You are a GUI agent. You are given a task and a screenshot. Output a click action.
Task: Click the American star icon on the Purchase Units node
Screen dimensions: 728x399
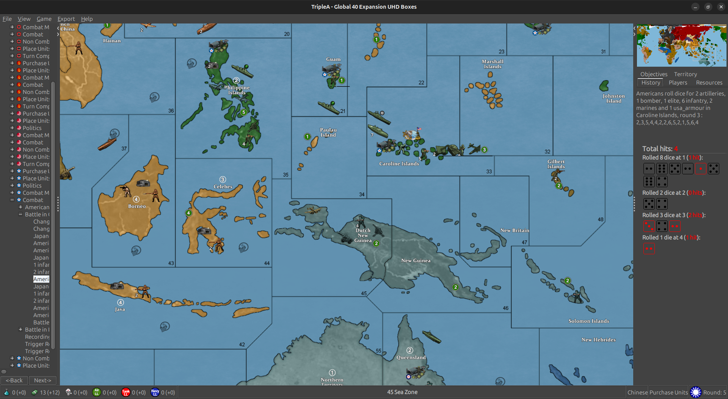(18, 171)
